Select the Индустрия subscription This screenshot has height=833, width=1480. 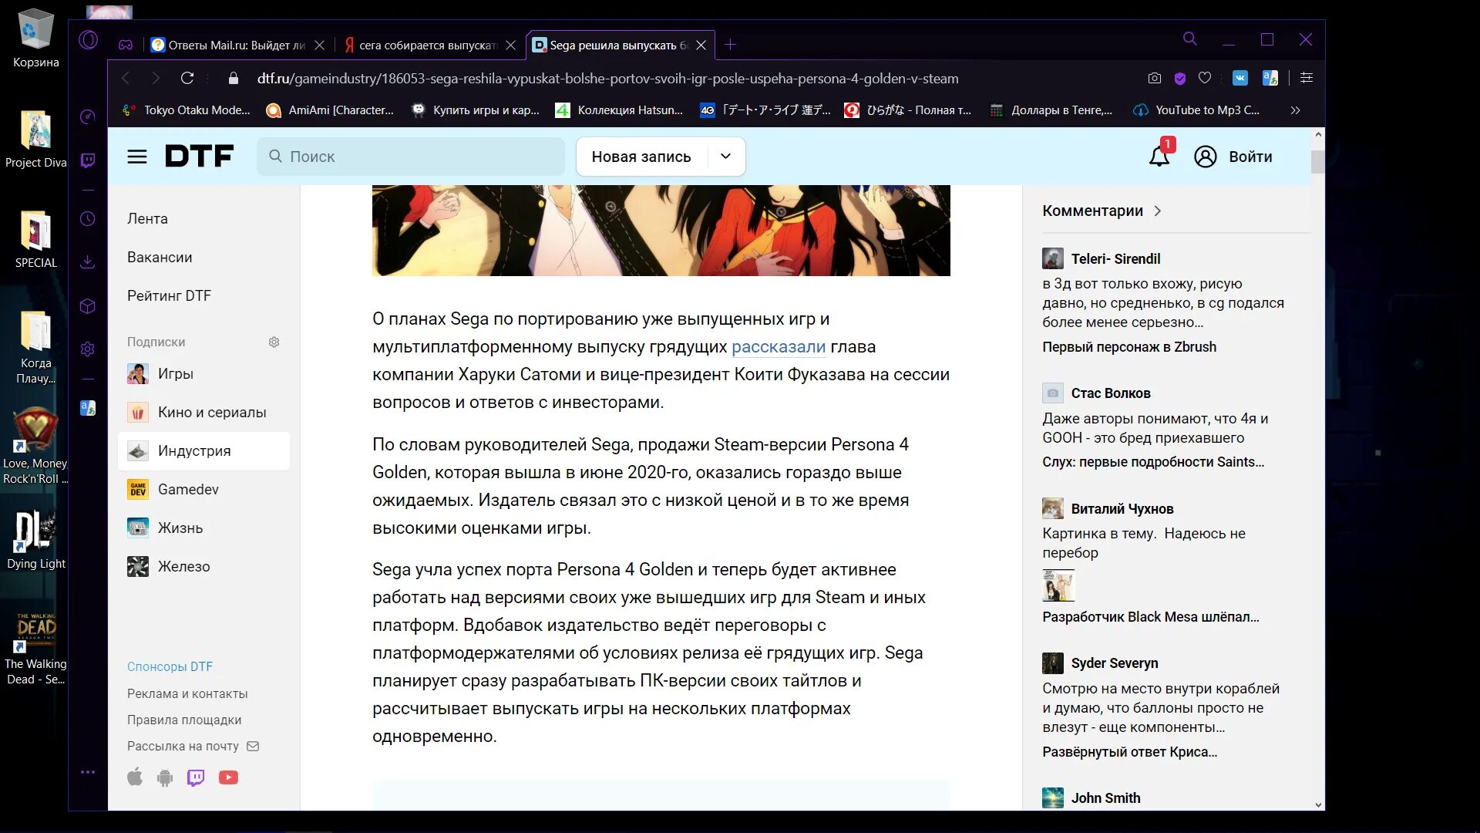pos(203,451)
